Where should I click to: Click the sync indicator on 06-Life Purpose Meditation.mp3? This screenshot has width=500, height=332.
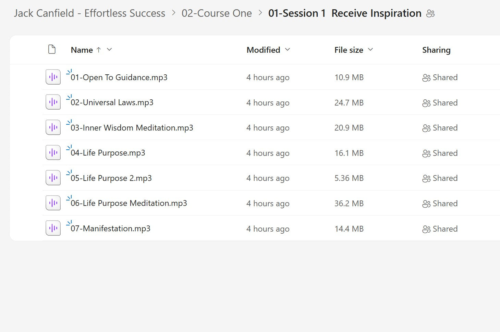tap(70, 198)
